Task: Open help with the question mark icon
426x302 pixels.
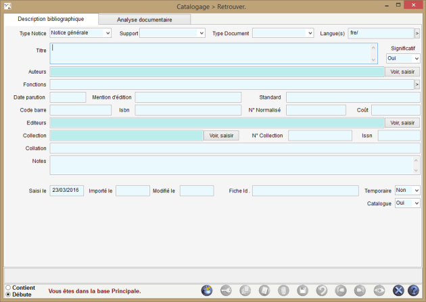Action: (413, 291)
